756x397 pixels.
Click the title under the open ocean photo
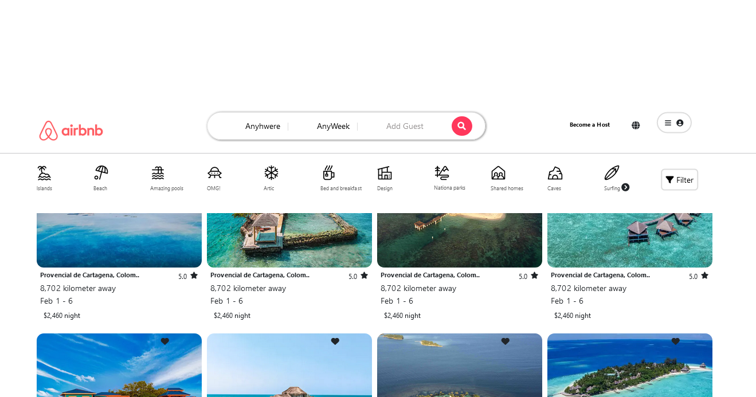point(90,275)
